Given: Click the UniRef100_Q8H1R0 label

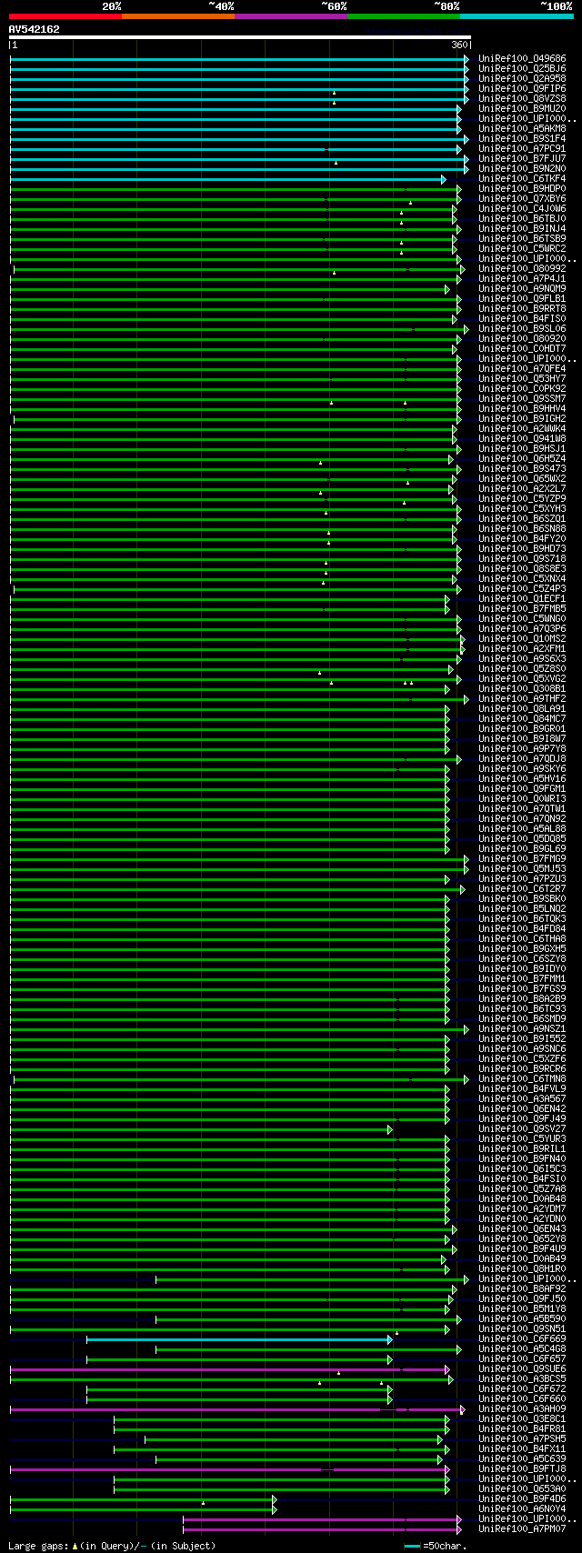Looking at the screenshot, I should coord(522,1269).
